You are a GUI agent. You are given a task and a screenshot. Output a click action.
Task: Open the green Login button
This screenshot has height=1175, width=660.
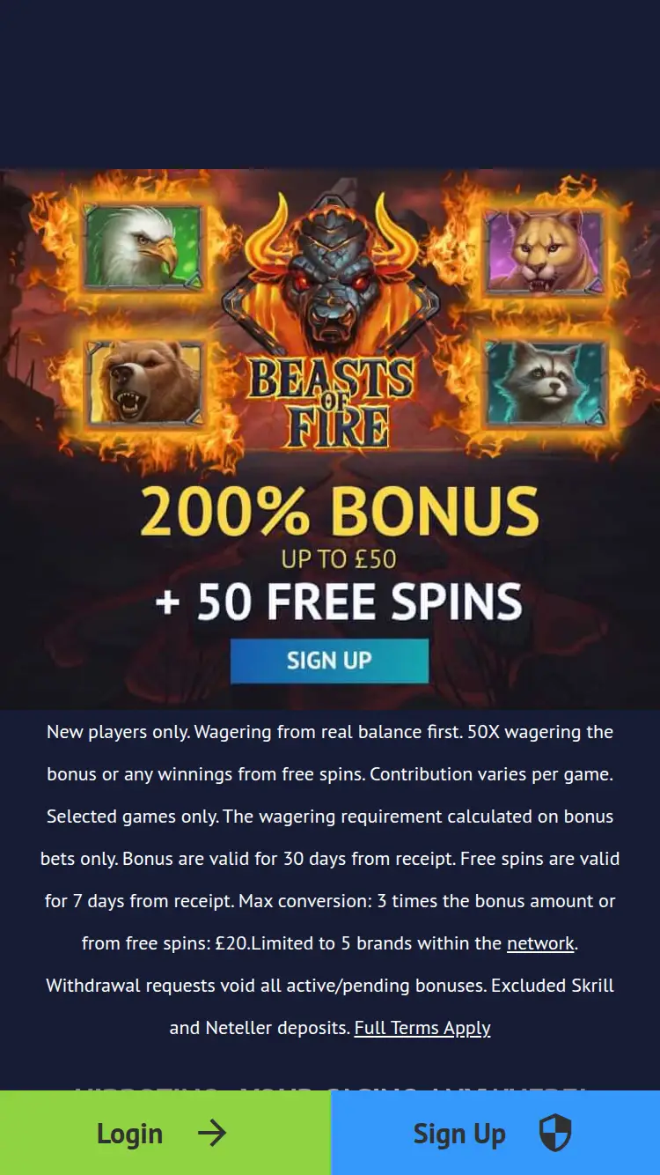click(165, 1133)
